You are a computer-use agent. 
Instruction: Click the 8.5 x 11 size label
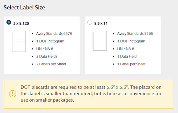101,23
